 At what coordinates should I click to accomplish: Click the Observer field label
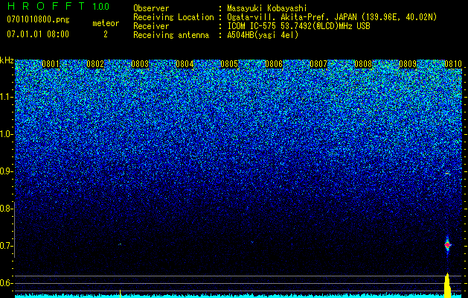(x=151, y=8)
